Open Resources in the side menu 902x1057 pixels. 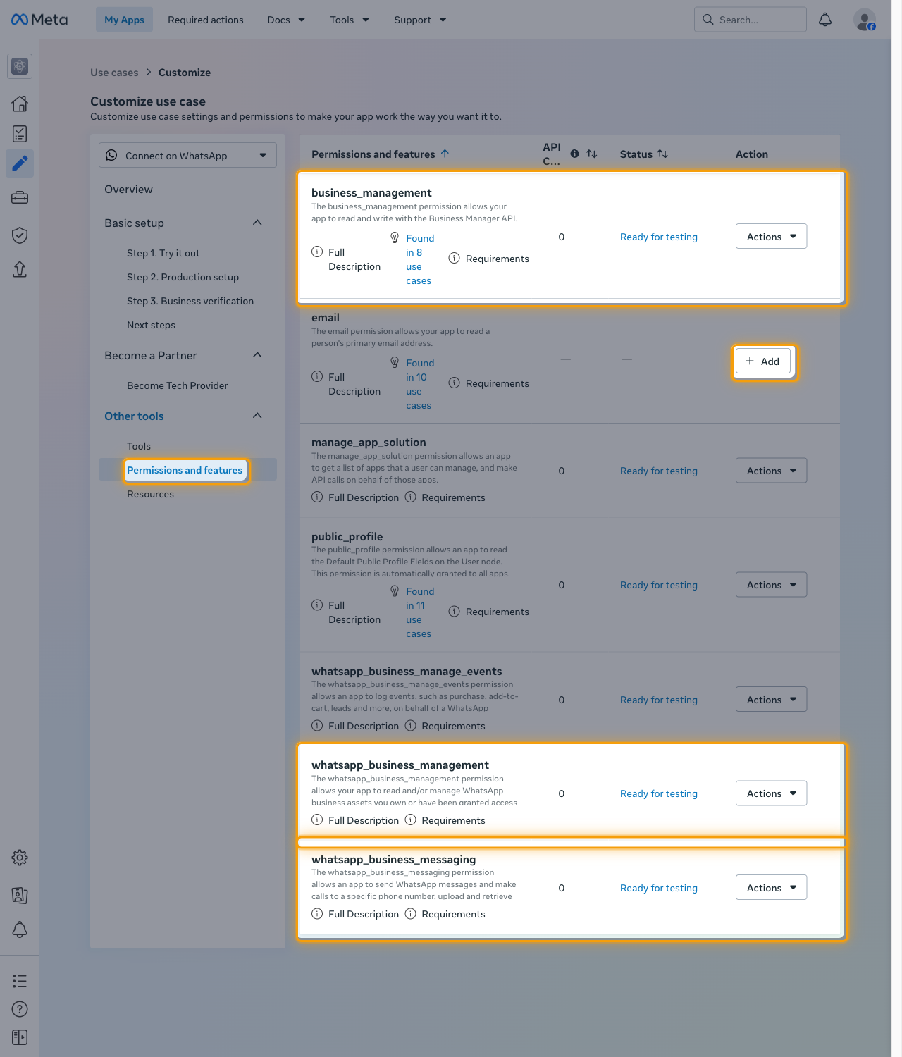coord(150,494)
